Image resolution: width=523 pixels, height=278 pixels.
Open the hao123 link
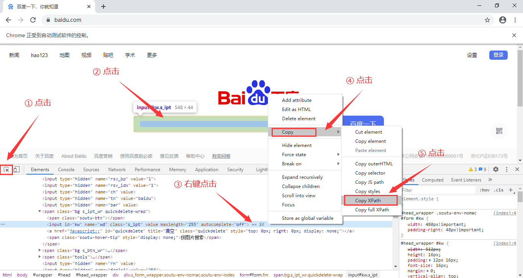click(x=39, y=55)
